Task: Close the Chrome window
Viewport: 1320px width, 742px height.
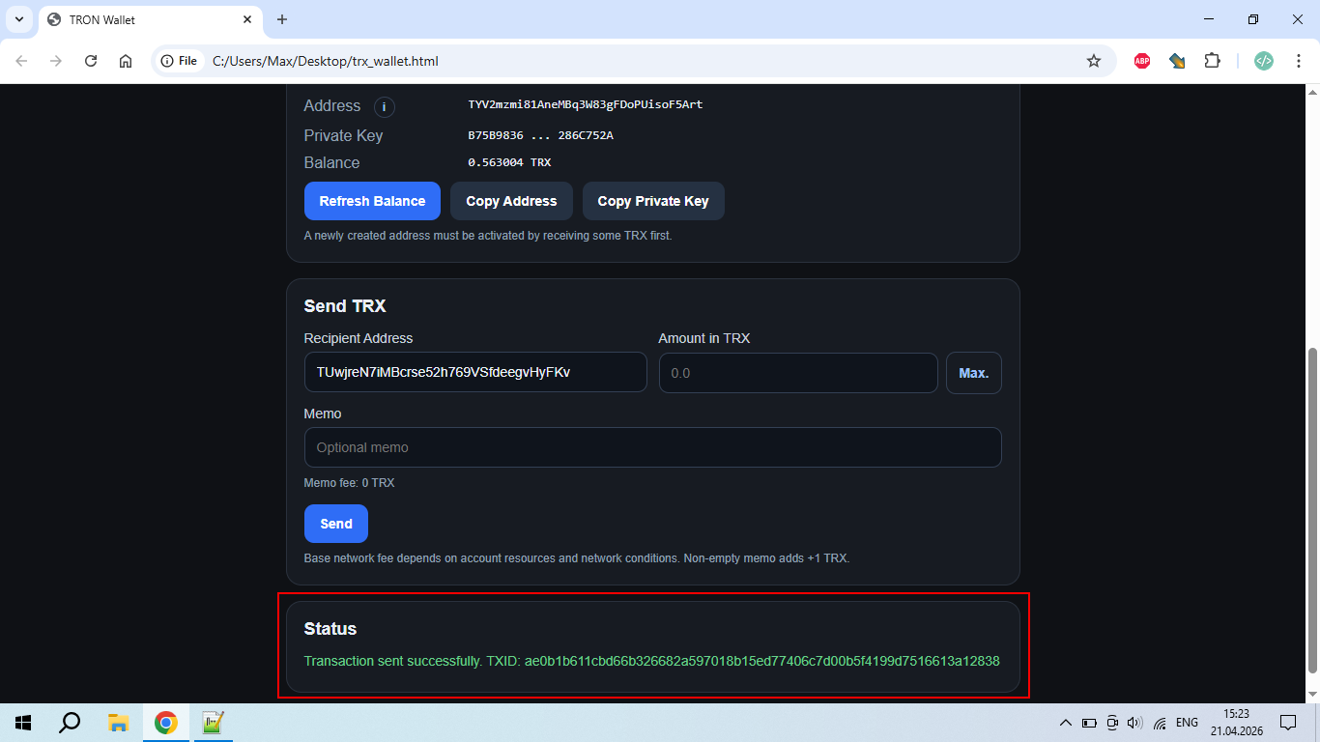Action: coord(1298,19)
